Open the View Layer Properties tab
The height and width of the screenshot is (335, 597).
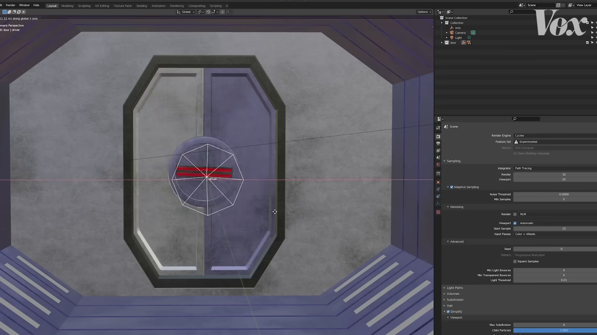click(x=438, y=150)
